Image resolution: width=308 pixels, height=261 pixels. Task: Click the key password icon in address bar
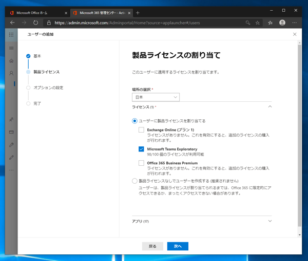pos(248,23)
